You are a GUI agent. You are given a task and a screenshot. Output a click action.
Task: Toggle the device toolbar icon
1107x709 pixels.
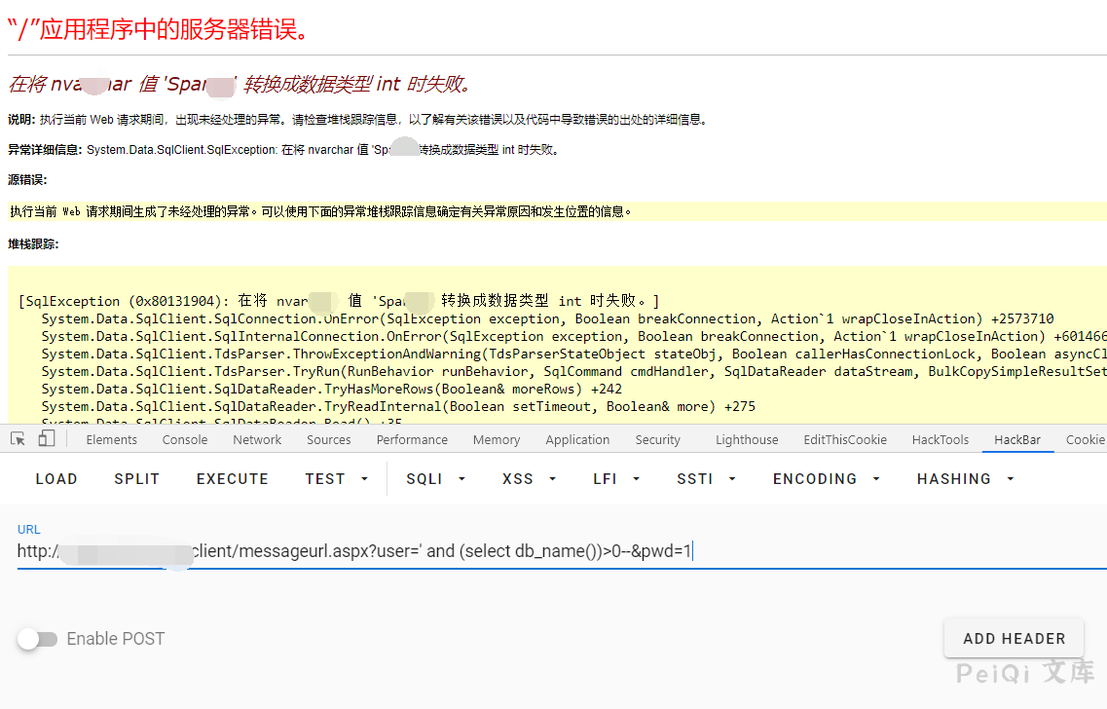pyautogui.click(x=46, y=439)
